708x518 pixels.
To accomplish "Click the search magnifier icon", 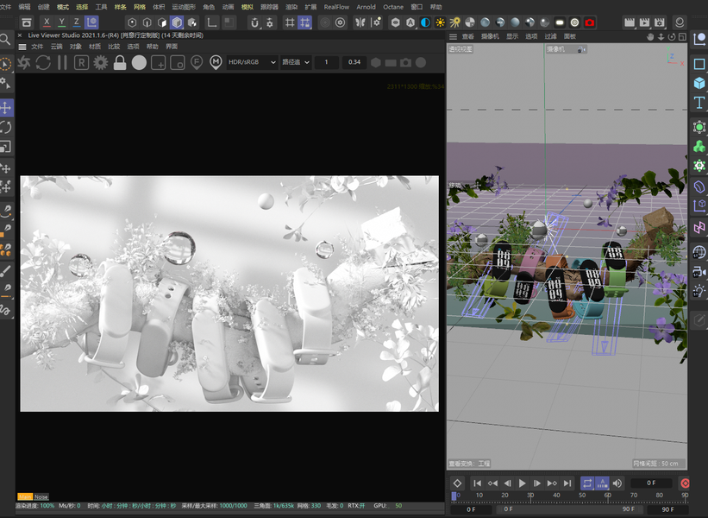I will coord(5,40).
